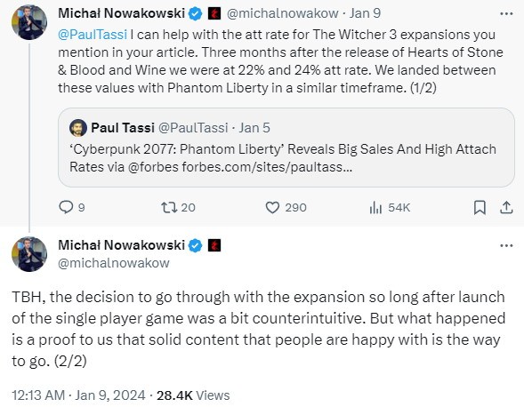Open the @PaulTassi mention link
This screenshot has height=407, width=524.
coord(93,35)
